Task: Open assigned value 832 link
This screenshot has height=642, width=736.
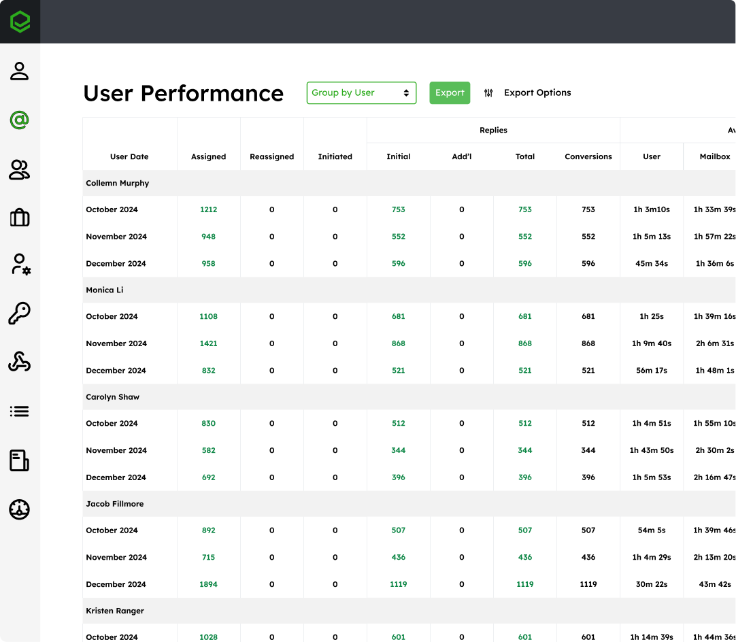Action: (208, 371)
